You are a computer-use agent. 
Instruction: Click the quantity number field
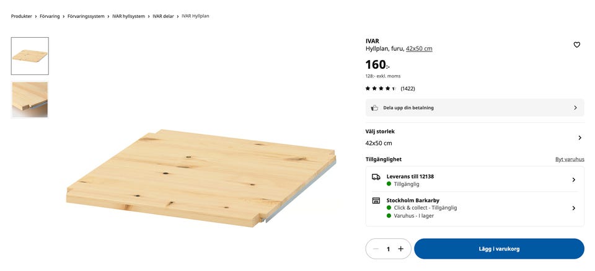[389, 249]
